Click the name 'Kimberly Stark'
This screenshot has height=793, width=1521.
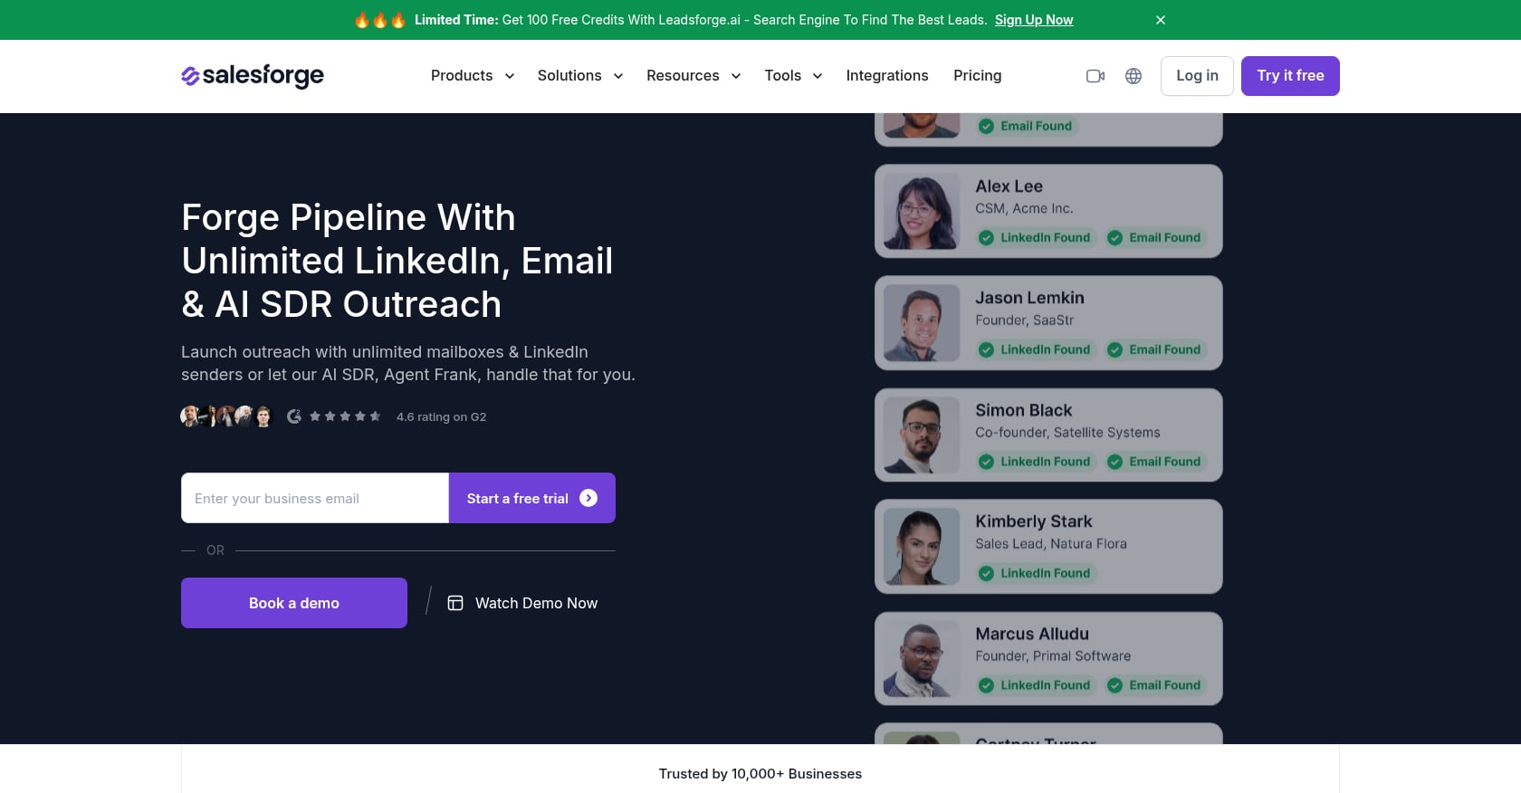(x=1033, y=521)
